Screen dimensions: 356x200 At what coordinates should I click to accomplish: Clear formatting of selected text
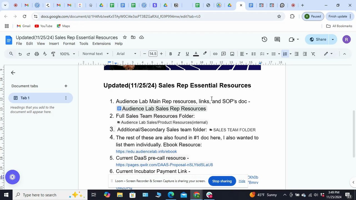313,54
